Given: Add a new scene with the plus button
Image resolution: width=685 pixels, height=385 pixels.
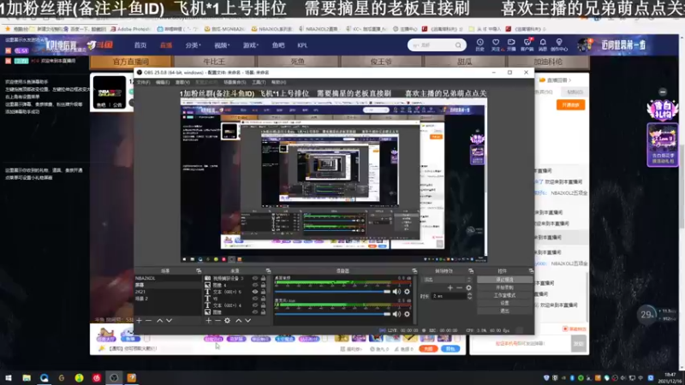Looking at the screenshot, I should coord(139,320).
